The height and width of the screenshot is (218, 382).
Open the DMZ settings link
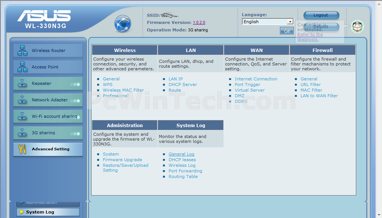pos(240,96)
